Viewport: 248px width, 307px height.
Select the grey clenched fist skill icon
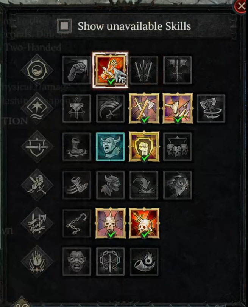tap(76, 70)
